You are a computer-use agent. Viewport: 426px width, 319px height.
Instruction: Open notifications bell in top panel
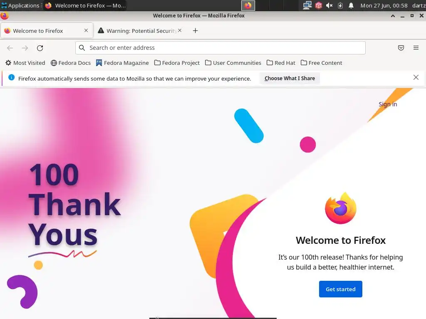(x=351, y=5)
